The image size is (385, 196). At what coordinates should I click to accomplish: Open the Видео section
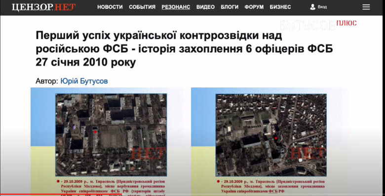205,7
